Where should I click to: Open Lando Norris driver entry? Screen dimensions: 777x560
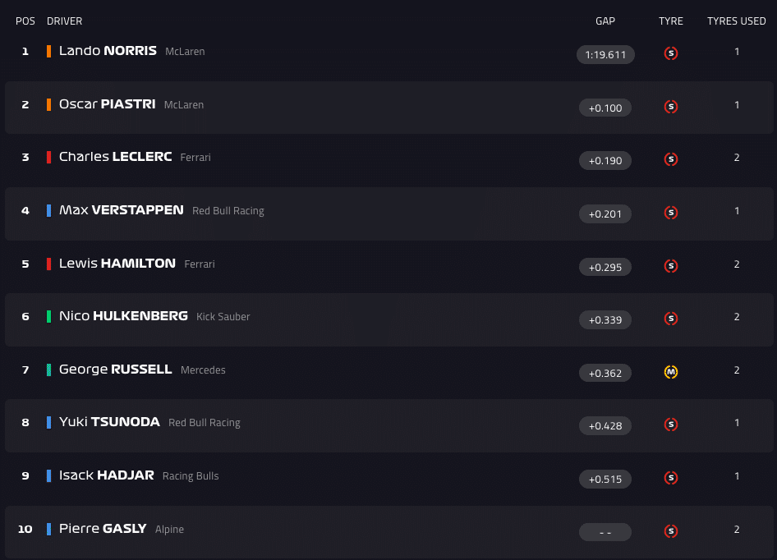point(108,51)
